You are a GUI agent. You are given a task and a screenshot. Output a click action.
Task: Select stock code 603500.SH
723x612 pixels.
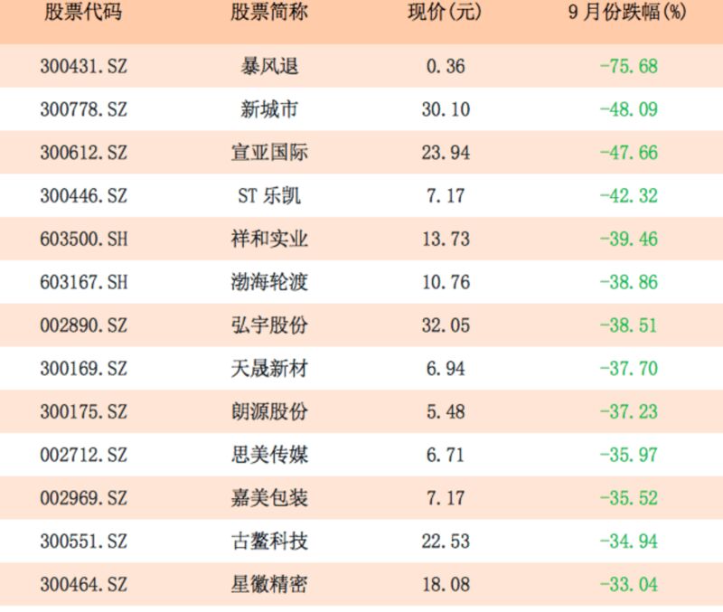point(83,239)
